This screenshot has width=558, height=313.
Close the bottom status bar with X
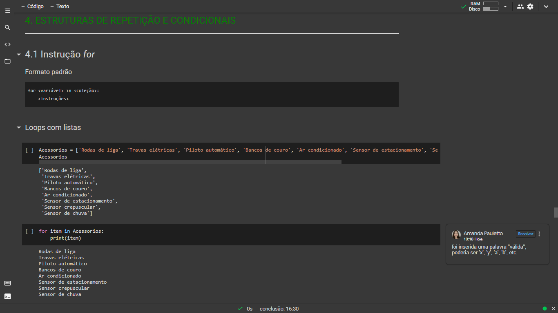[553, 309]
